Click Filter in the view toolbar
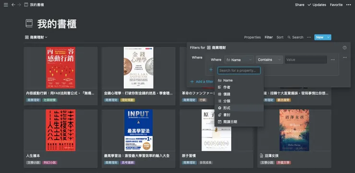The height and width of the screenshot is (173, 355). (x=269, y=37)
